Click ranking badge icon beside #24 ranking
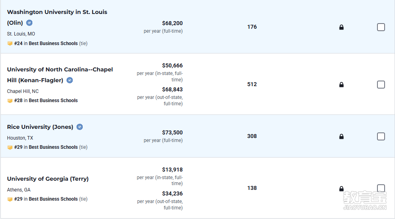 10,43
